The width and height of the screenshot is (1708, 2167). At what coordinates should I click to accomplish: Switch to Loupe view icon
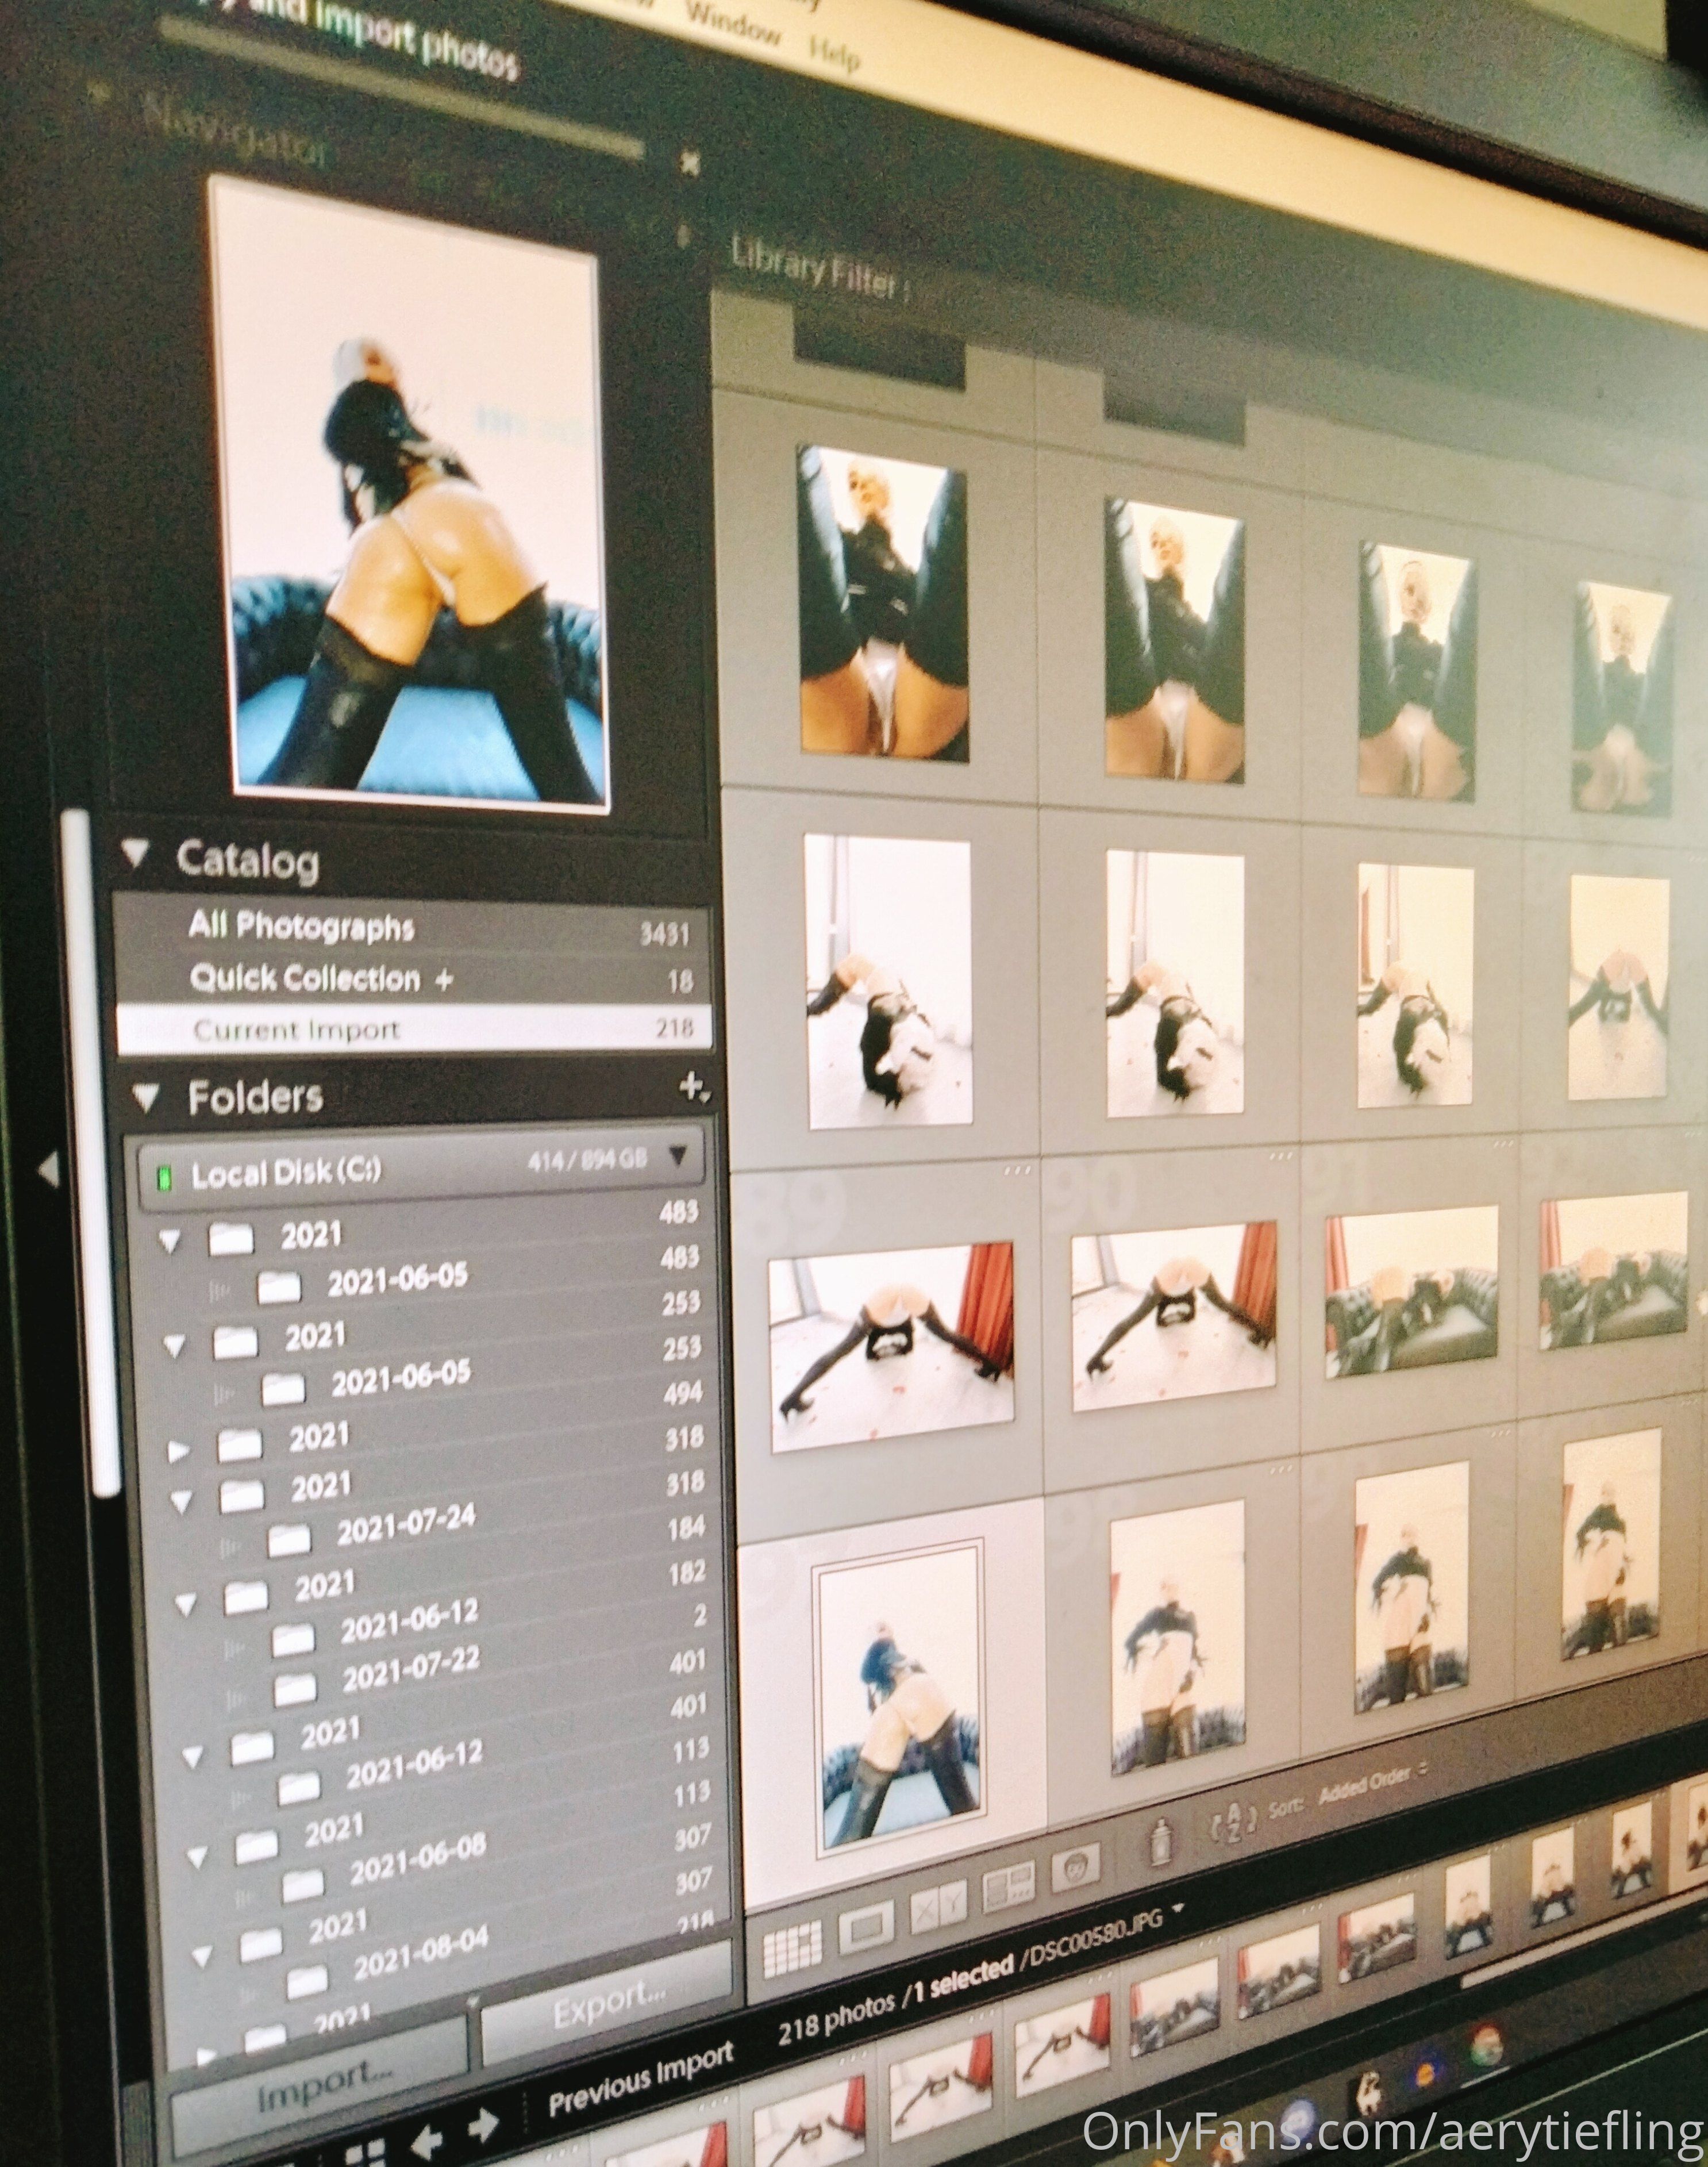coord(866,1926)
